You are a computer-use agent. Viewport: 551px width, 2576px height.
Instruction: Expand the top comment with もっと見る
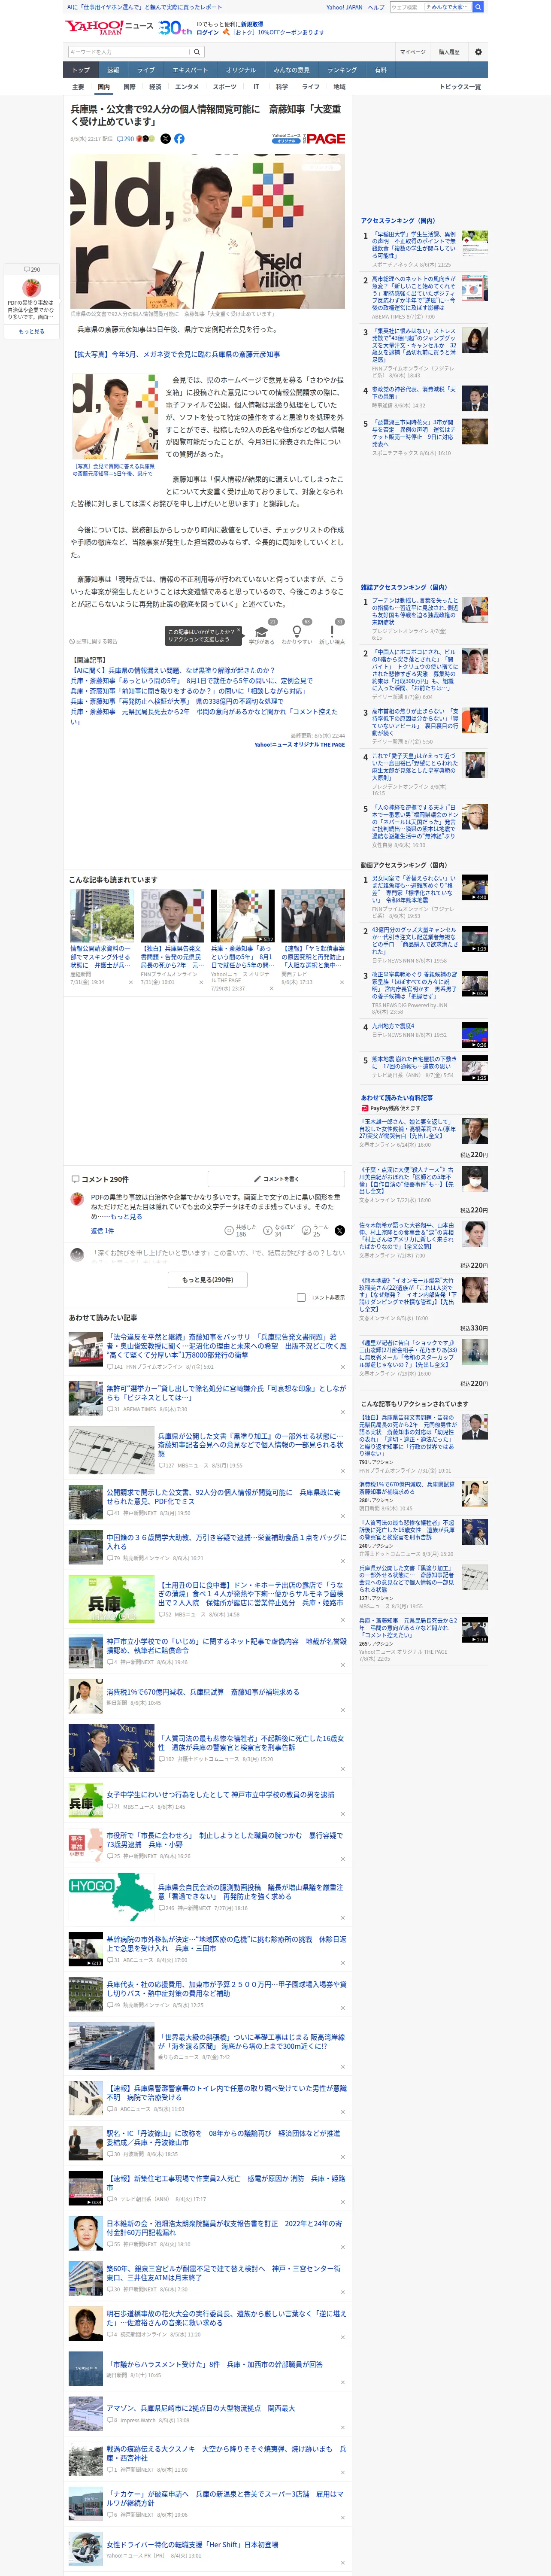click(126, 1217)
